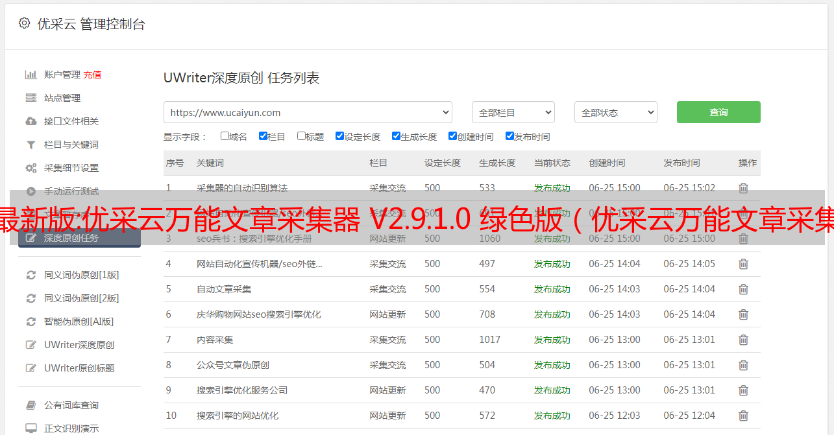The height and width of the screenshot is (435, 834).
Task: Click the book icon for 公有词库查询
Action: click(31, 405)
